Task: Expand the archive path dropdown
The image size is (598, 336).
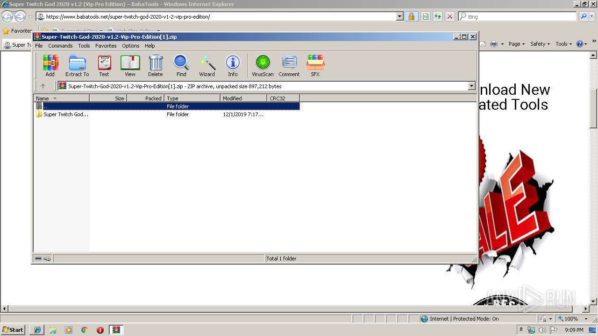Action: coord(471,86)
